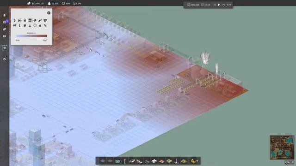Select the megaphone overlay icon

pyautogui.click(x=35, y=20)
